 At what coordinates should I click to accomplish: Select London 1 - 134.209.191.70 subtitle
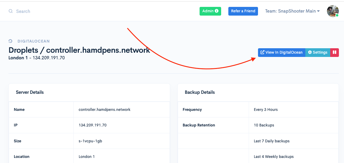click(x=37, y=58)
